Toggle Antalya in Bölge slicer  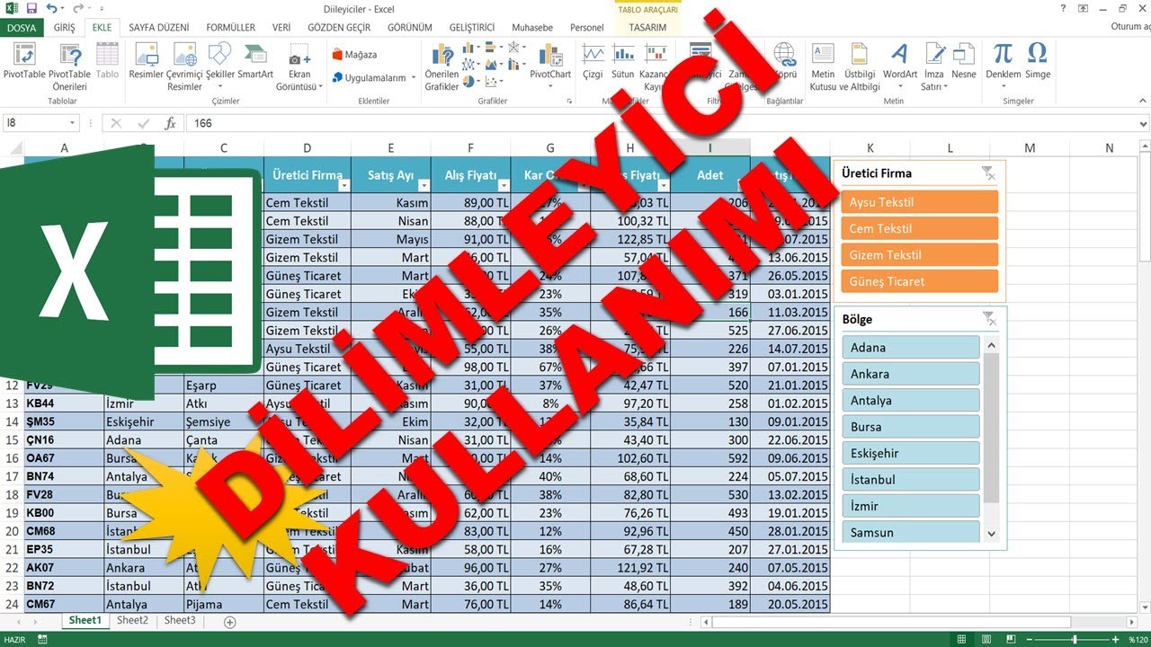coord(911,400)
